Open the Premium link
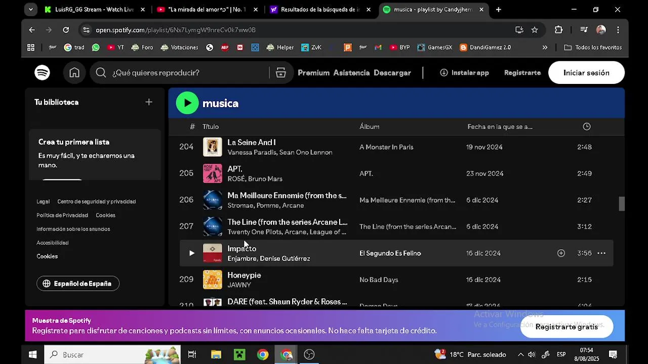Image resolution: width=648 pixels, height=364 pixels. (313, 73)
